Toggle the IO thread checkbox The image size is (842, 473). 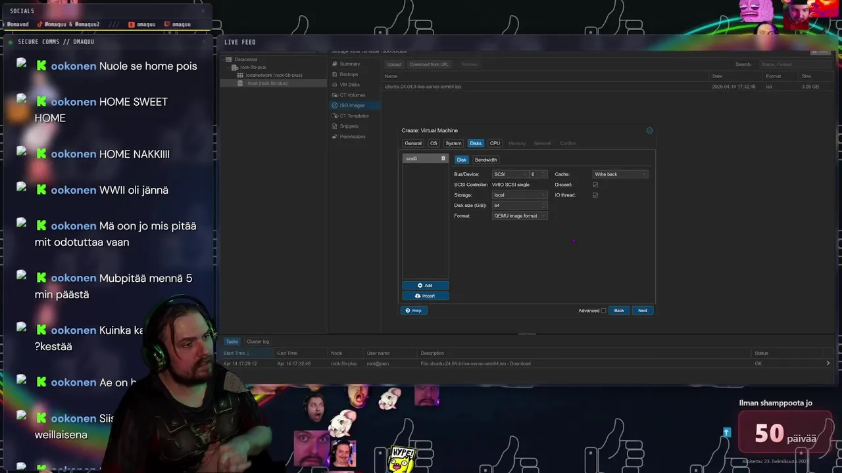tap(595, 195)
